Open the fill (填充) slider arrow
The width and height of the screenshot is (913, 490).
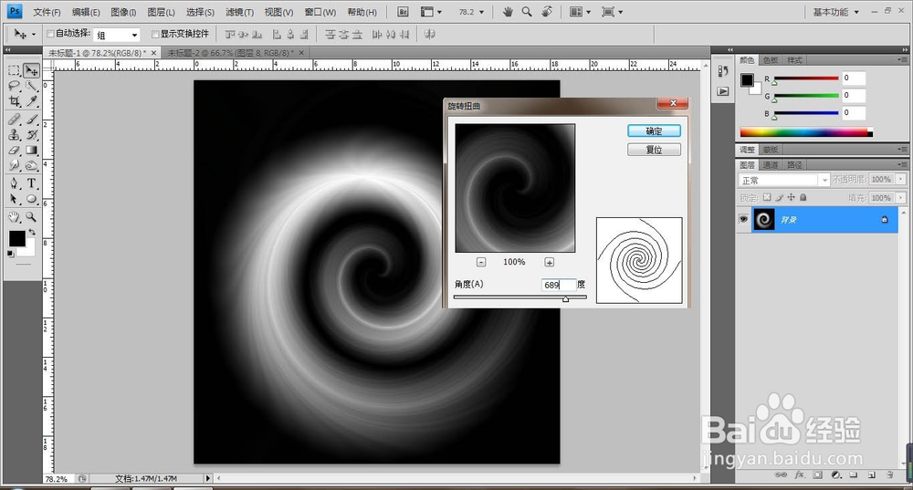pyautogui.click(x=901, y=198)
